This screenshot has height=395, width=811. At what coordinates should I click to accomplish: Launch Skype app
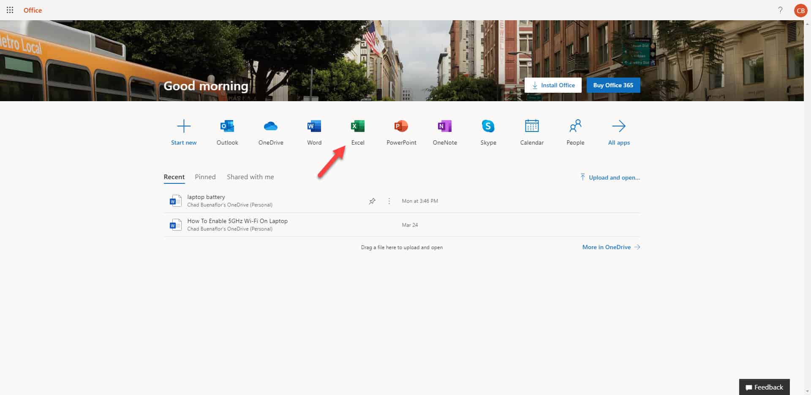pos(488,132)
